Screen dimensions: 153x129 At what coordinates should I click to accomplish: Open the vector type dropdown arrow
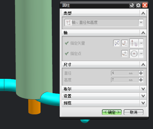pos(141,43)
